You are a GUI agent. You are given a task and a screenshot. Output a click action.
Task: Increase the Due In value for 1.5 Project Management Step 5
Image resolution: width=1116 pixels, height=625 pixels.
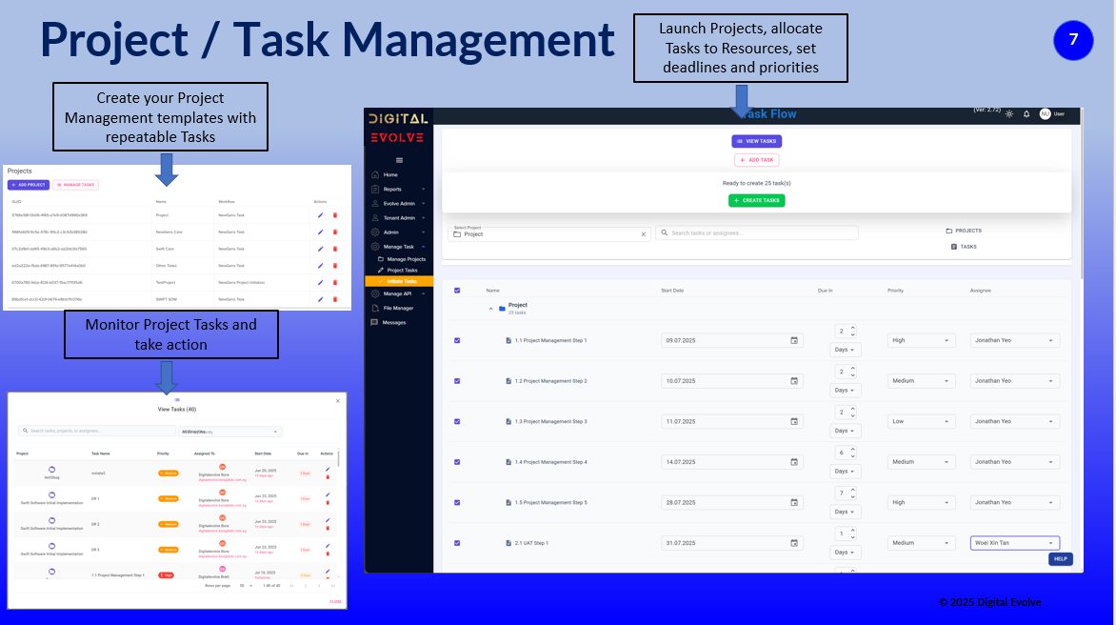pos(852,490)
